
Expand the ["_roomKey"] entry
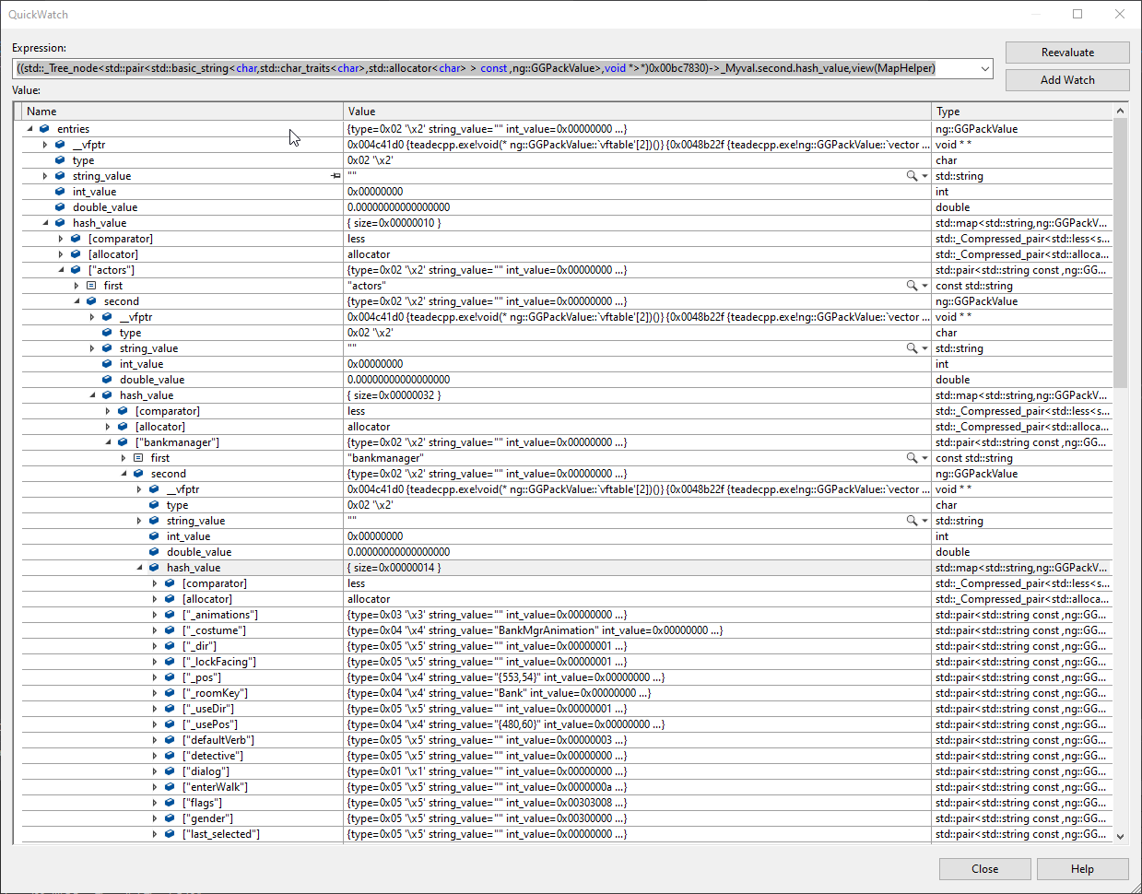tap(155, 693)
